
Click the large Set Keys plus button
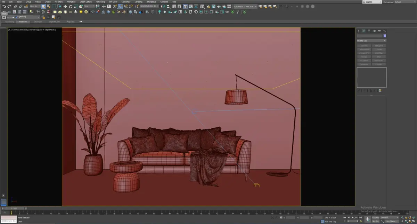367,219
